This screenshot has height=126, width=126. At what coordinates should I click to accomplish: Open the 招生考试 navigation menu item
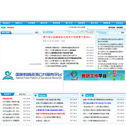[94, 23]
